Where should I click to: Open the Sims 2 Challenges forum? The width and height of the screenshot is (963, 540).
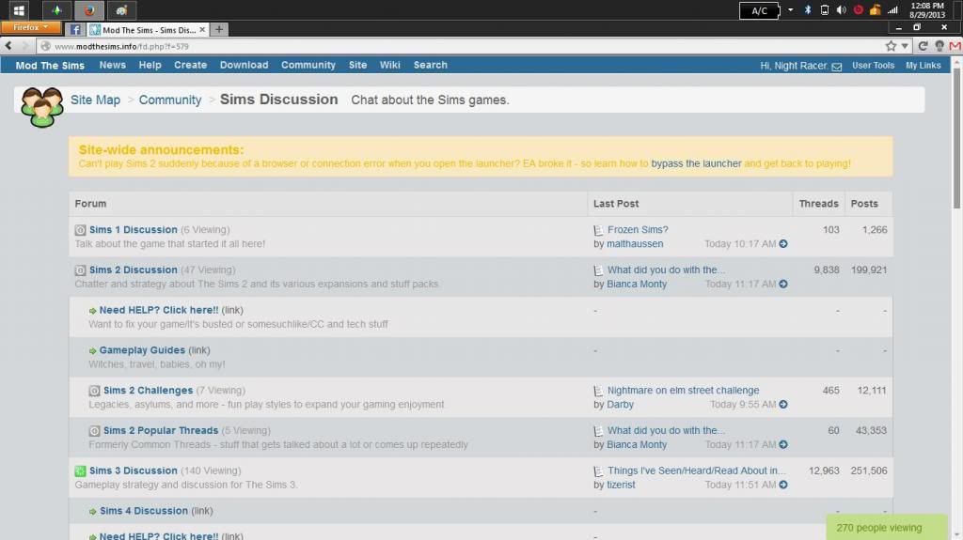click(x=148, y=391)
